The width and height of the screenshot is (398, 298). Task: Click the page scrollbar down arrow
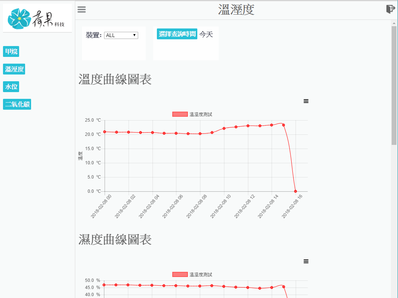(394, 295)
